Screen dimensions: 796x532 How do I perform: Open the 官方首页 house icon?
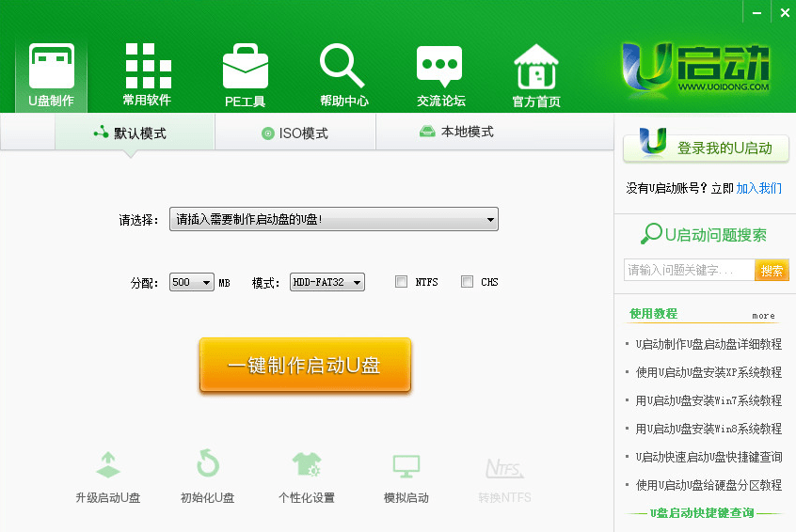pyautogui.click(x=536, y=66)
